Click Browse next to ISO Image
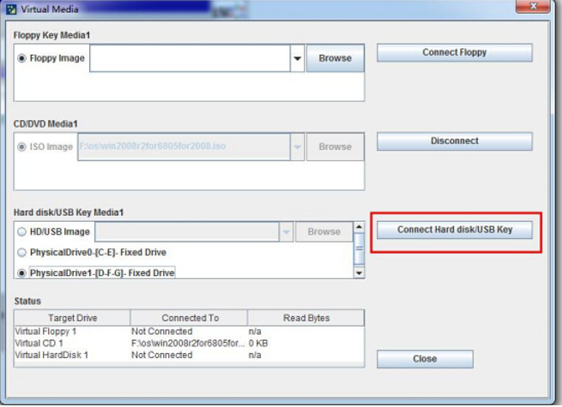Screen dimensions: 562x407 click(x=335, y=147)
